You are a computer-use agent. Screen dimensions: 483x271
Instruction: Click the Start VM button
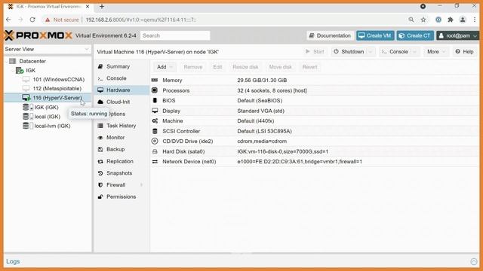pyautogui.click(x=315, y=52)
